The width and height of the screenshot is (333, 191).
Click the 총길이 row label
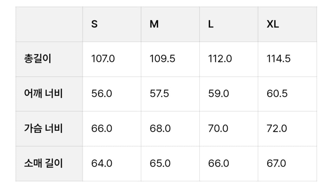(x=38, y=59)
